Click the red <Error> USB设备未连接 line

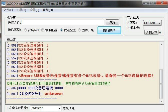pyautogui.click(x=80, y=76)
